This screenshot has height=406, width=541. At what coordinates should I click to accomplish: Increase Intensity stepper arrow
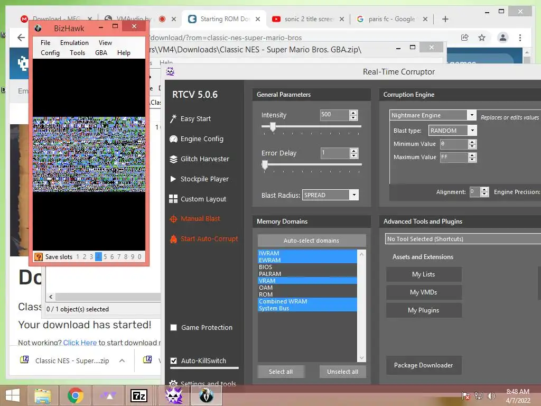coord(353,113)
